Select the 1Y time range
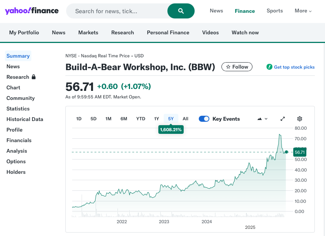The image size is (325, 236). (156, 119)
